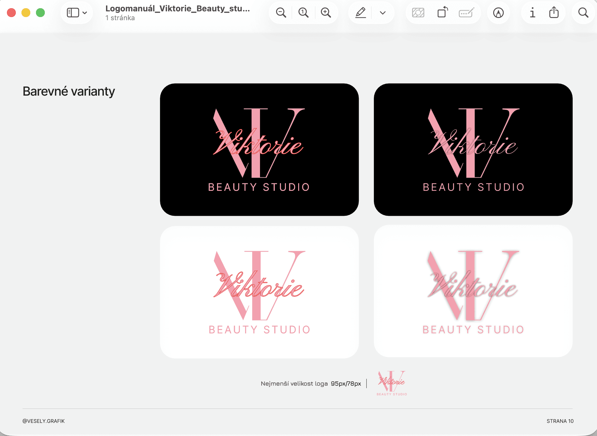Screen dimensions: 597x436
Task: Click the zoom in magnifier icon
Action: click(326, 13)
